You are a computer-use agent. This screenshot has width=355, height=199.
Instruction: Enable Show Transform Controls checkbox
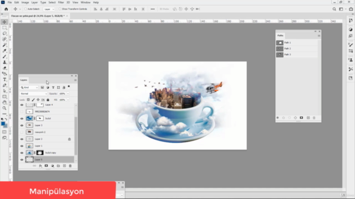(x=60, y=9)
